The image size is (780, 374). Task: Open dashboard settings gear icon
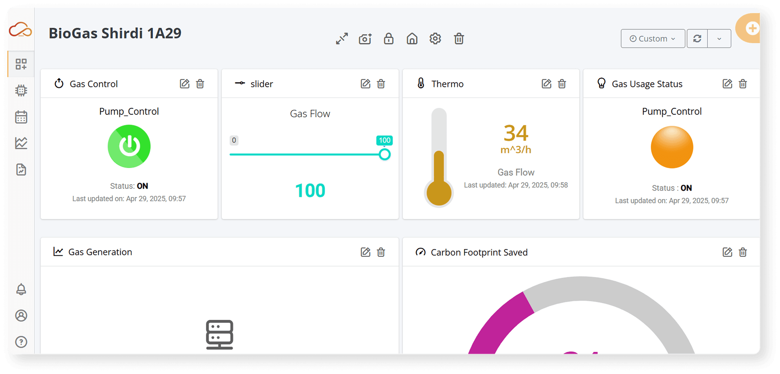pyautogui.click(x=435, y=39)
